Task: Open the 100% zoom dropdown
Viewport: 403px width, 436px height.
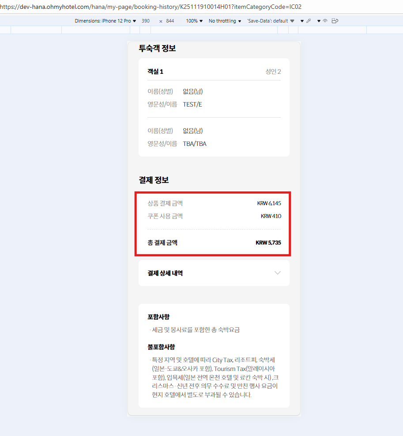Action: tap(194, 21)
